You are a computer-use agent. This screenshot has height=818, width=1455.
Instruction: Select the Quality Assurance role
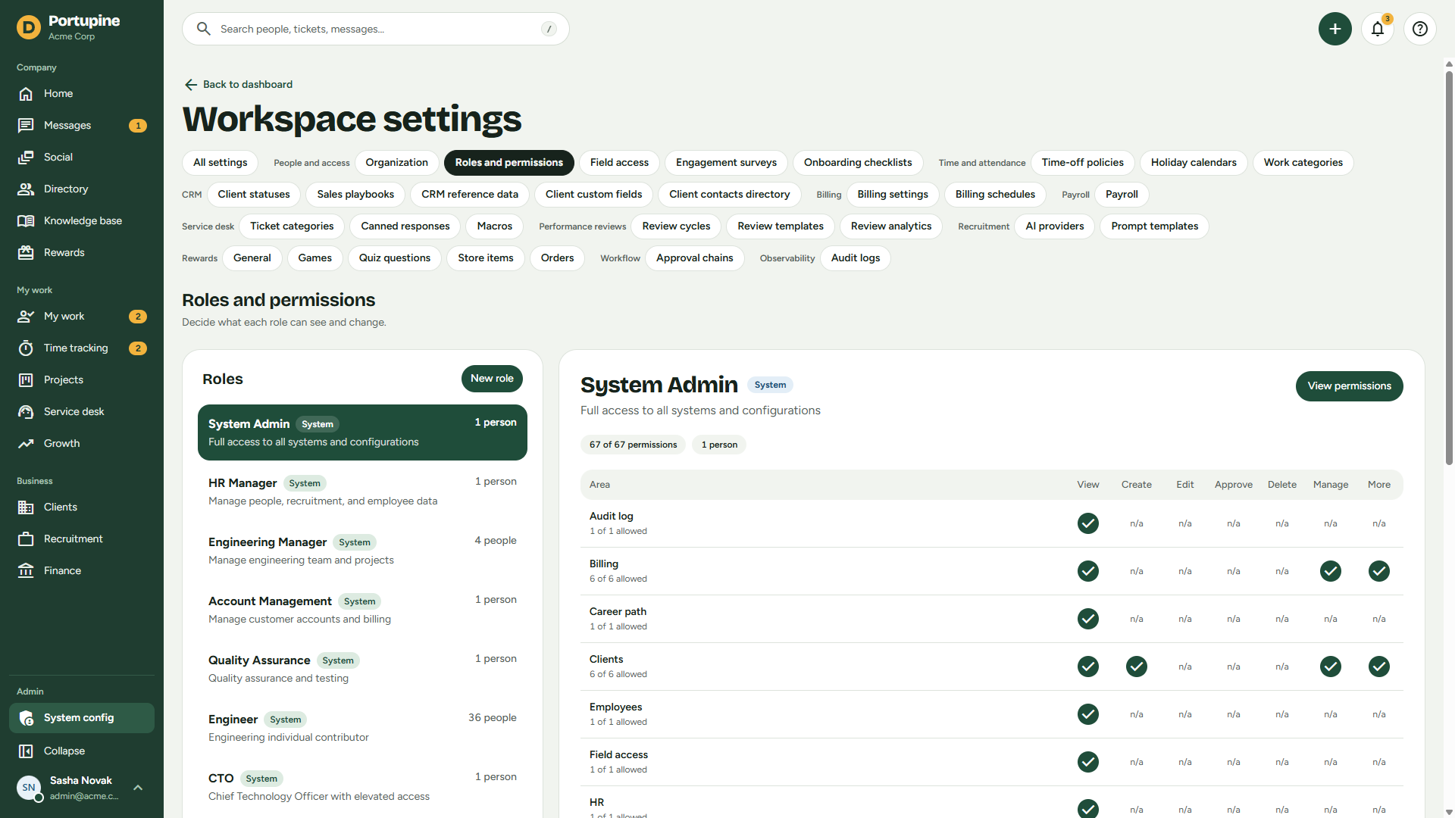click(362, 669)
